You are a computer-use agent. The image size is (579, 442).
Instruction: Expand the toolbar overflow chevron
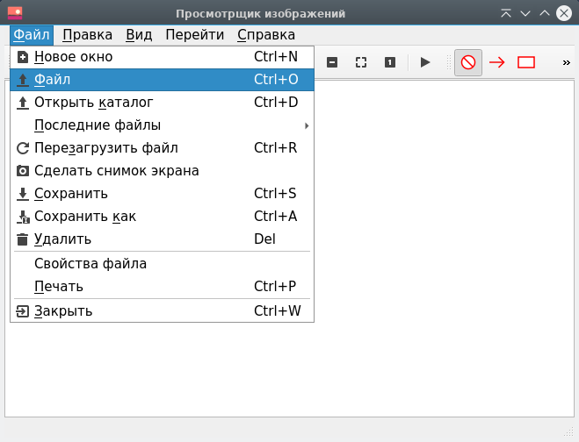pyautogui.click(x=566, y=62)
